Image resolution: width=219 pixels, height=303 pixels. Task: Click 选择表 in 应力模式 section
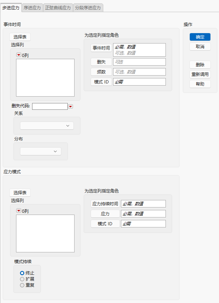20,192
